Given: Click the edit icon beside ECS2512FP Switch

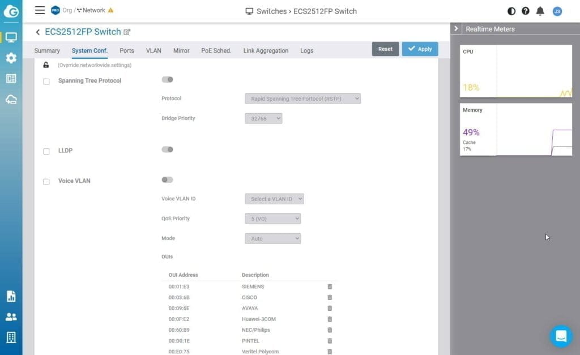Looking at the screenshot, I should (x=127, y=32).
